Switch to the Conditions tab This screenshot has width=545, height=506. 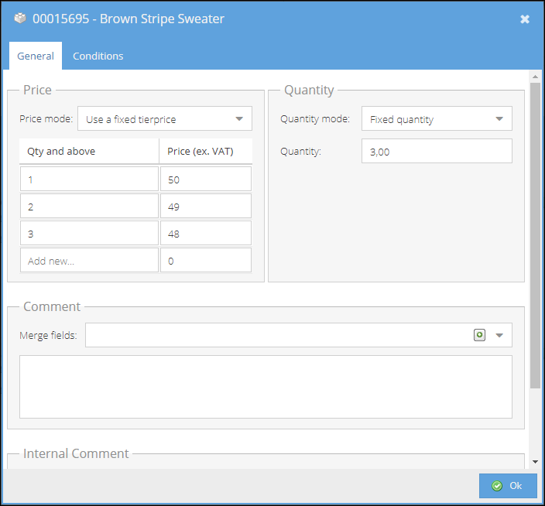(x=98, y=56)
